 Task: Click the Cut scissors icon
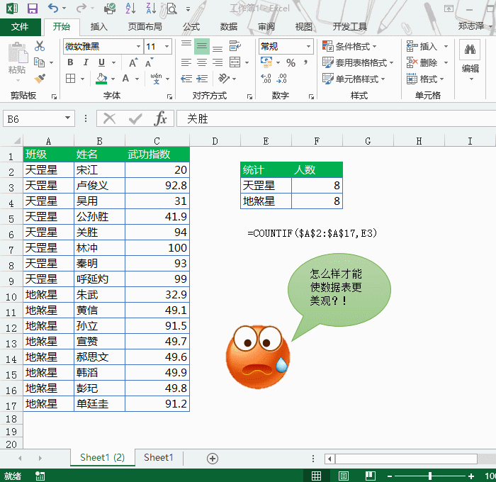tap(40, 46)
